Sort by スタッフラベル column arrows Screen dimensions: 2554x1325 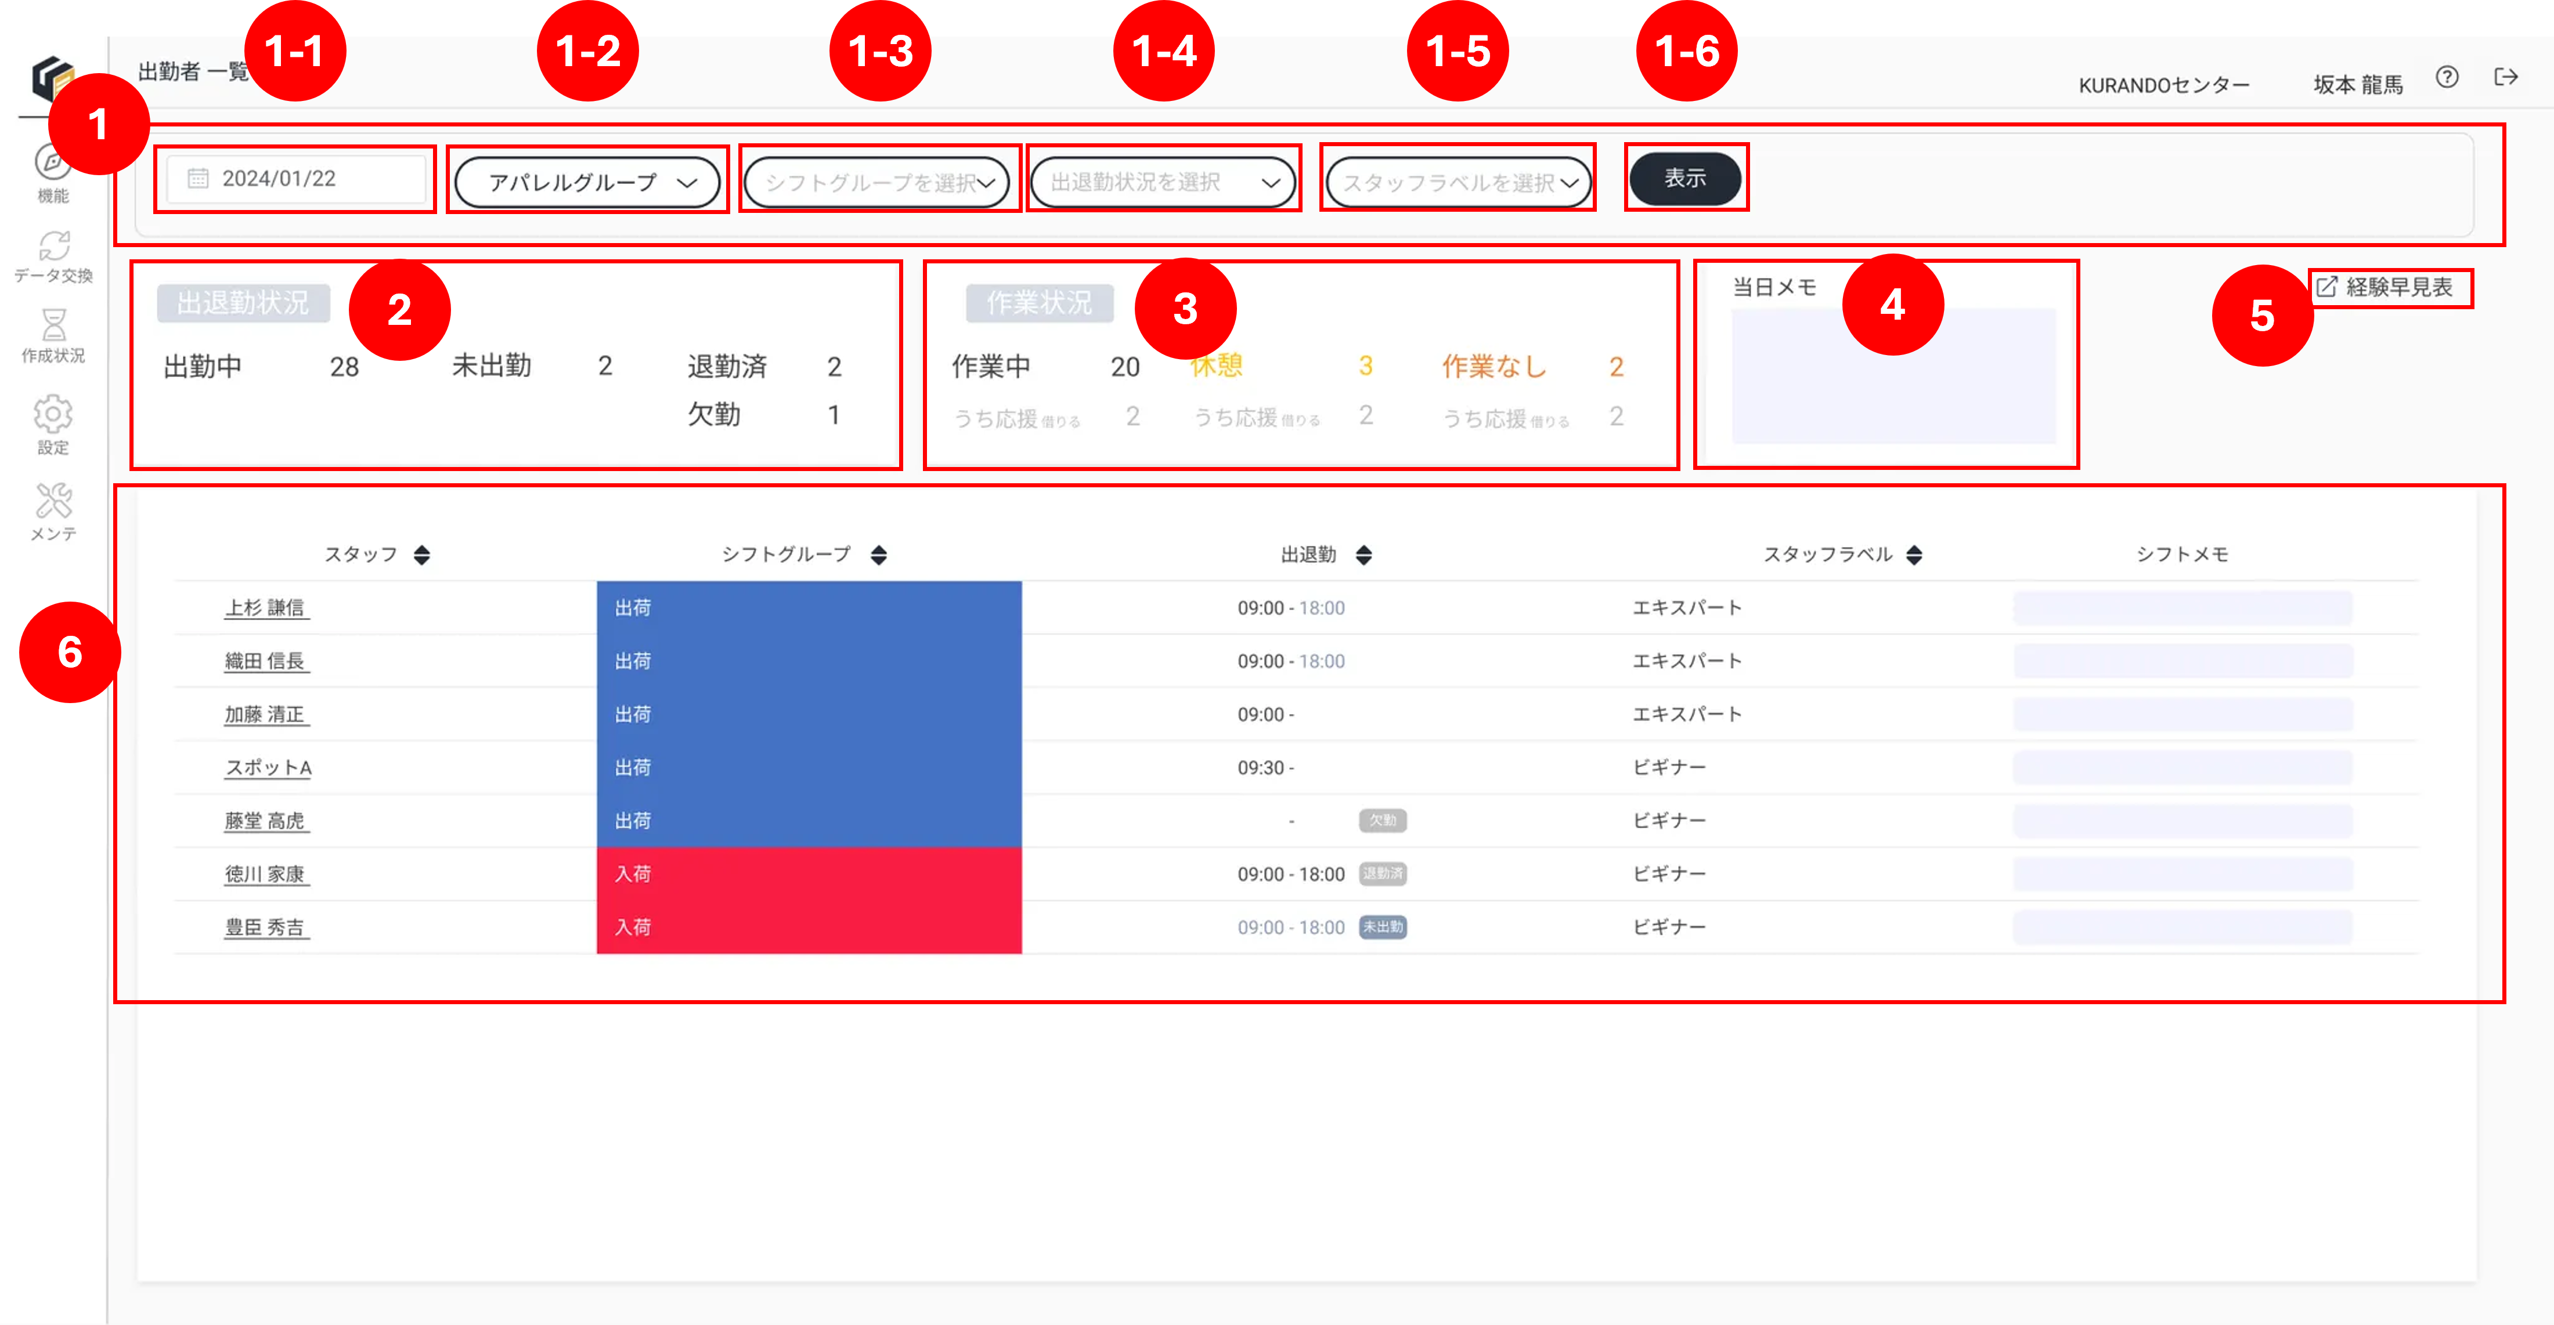click(1914, 555)
